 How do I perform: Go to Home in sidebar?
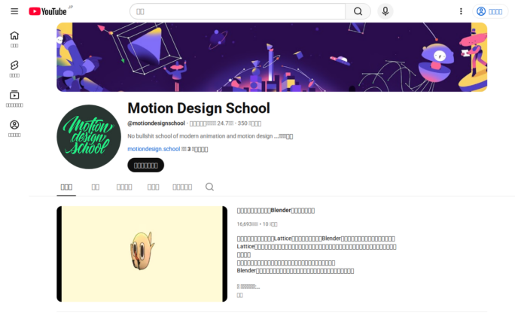[14, 39]
